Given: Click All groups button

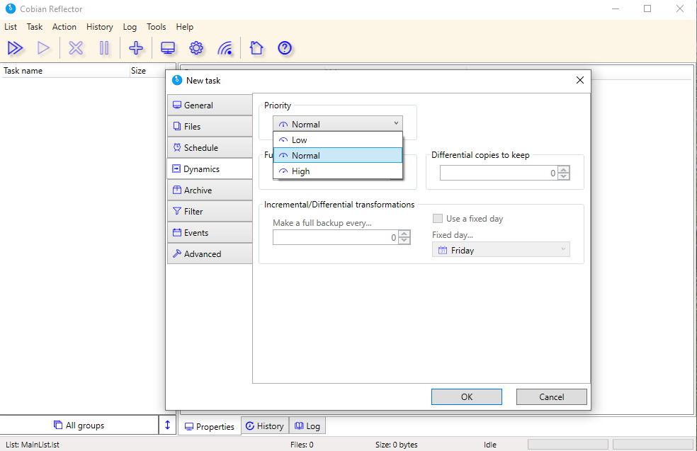Looking at the screenshot, I should (x=79, y=426).
